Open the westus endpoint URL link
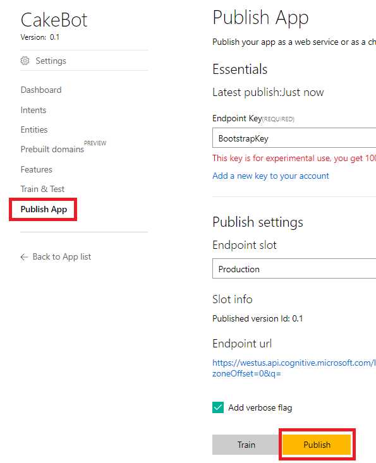376x463 pixels. pos(294,368)
